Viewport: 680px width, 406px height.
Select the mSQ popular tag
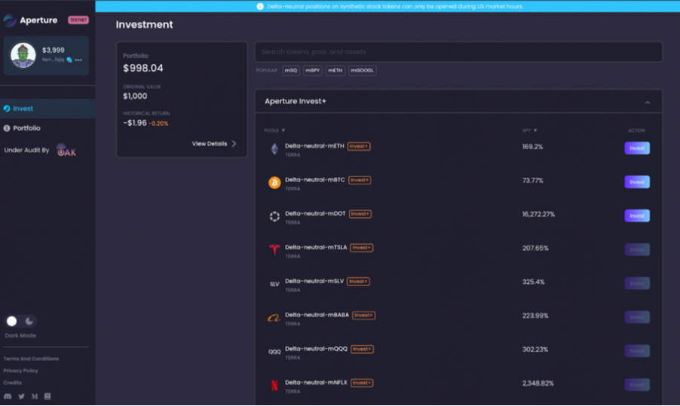pos(291,71)
